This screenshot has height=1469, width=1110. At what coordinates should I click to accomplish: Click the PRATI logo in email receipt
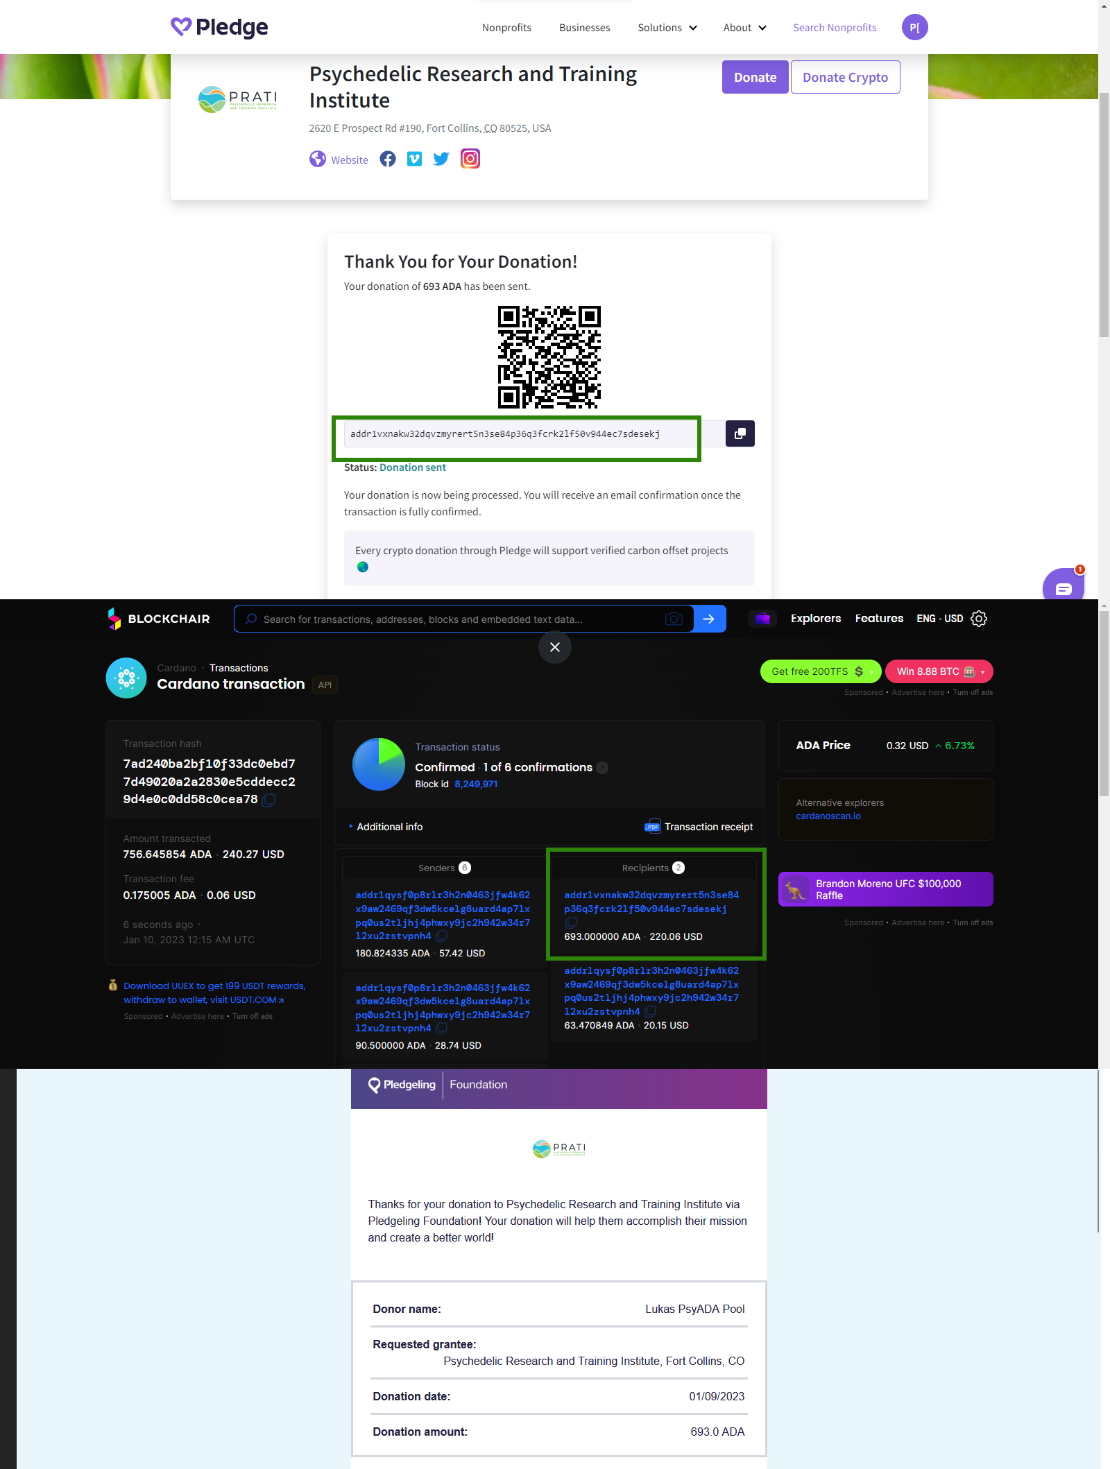pyautogui.click(x=559, y=1149)
